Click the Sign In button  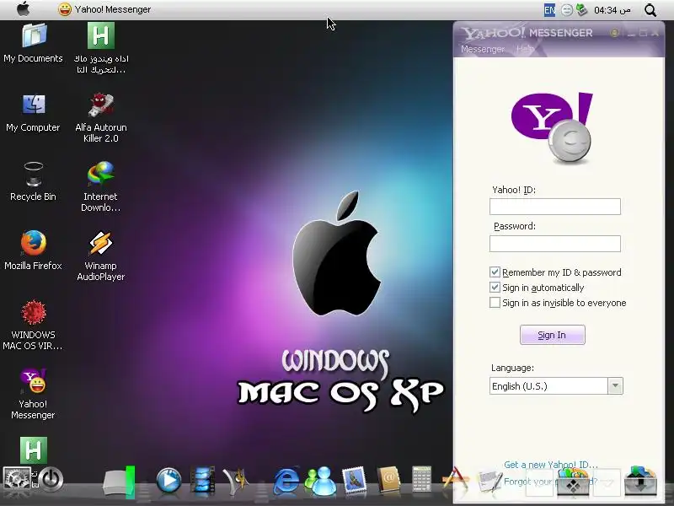(553, 335)
